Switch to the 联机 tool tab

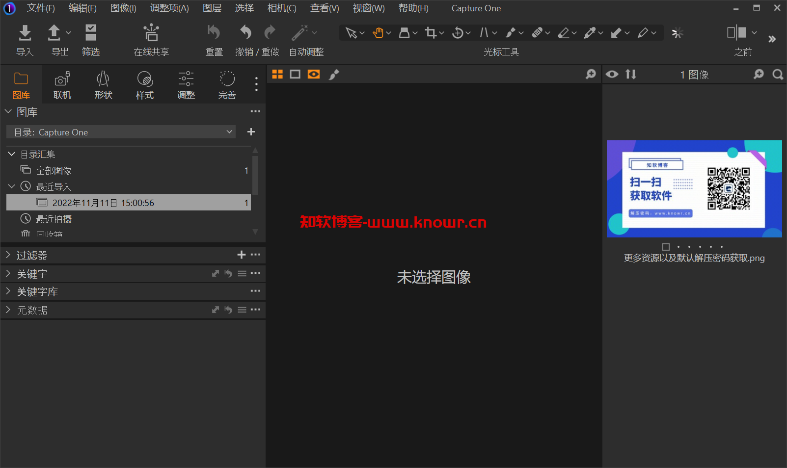pyautogui.click(x=62, y=85)
